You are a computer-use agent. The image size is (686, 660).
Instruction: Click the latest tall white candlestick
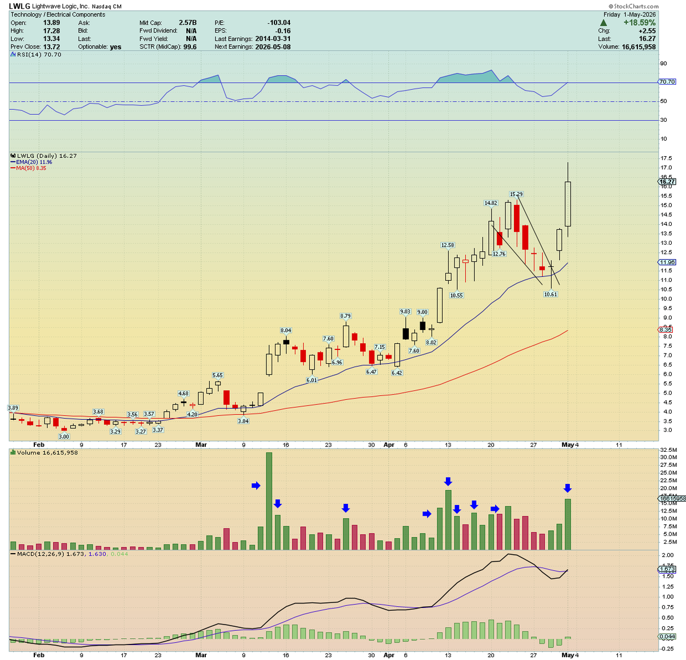(x=568, y=204)
